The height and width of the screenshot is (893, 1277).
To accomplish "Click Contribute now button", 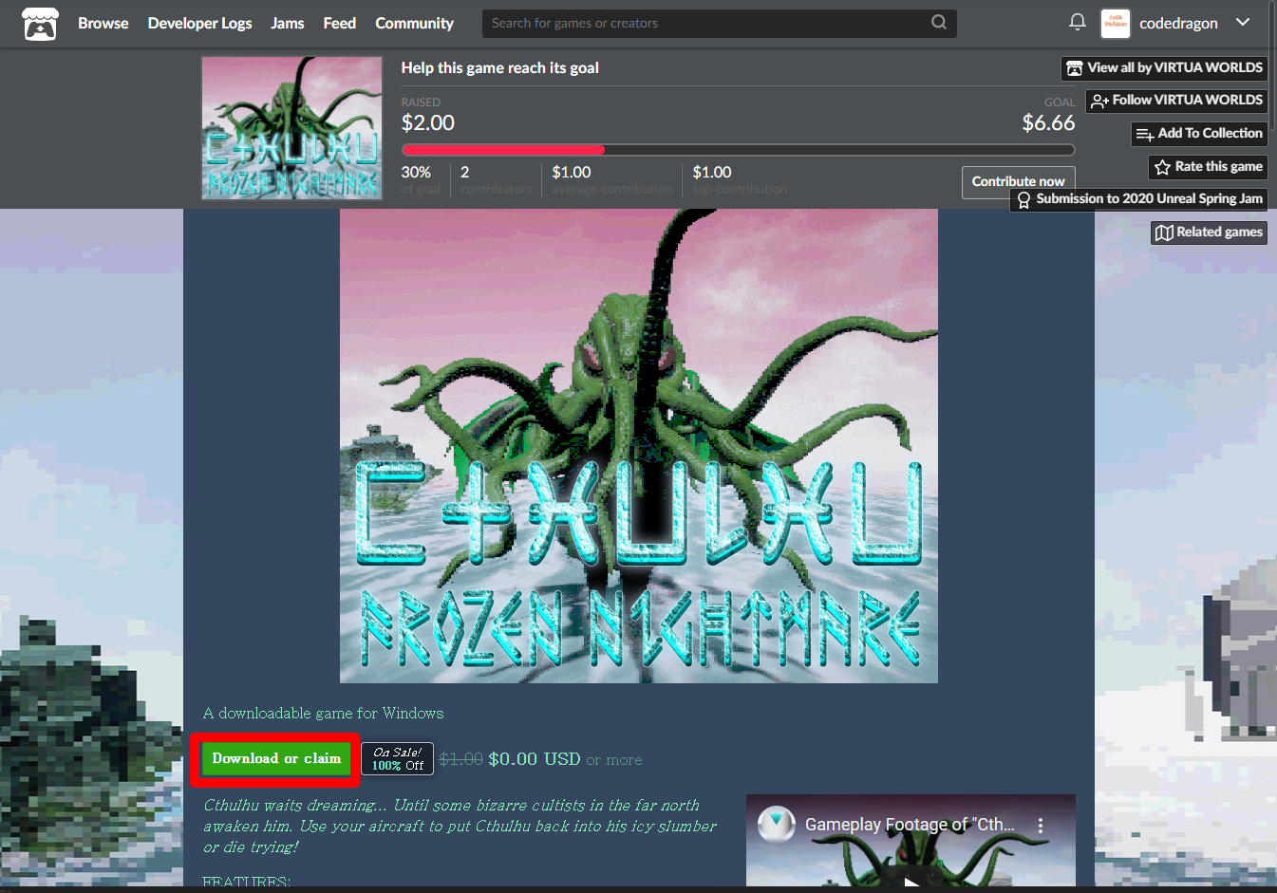I will (x=1018, y=181).
